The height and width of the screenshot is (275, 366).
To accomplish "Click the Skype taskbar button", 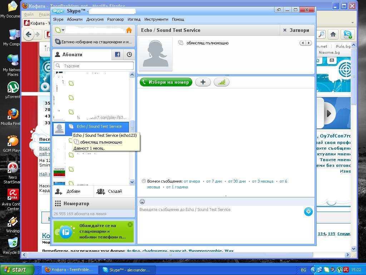I will [x=127, y=270].
